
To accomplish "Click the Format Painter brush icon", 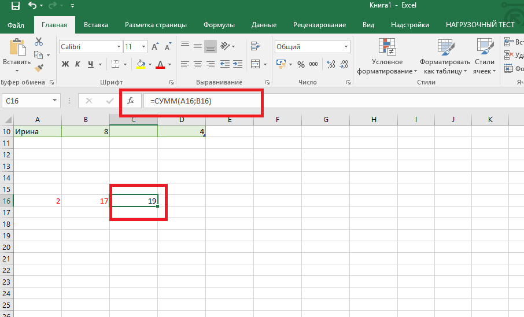I will point(39,68).
